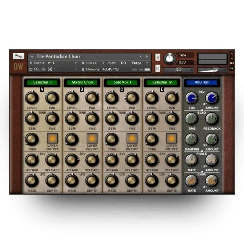244x244 pixels.
Task: Click the Max voices value 128
Action: pyautogui.click(x=123, y=63)
